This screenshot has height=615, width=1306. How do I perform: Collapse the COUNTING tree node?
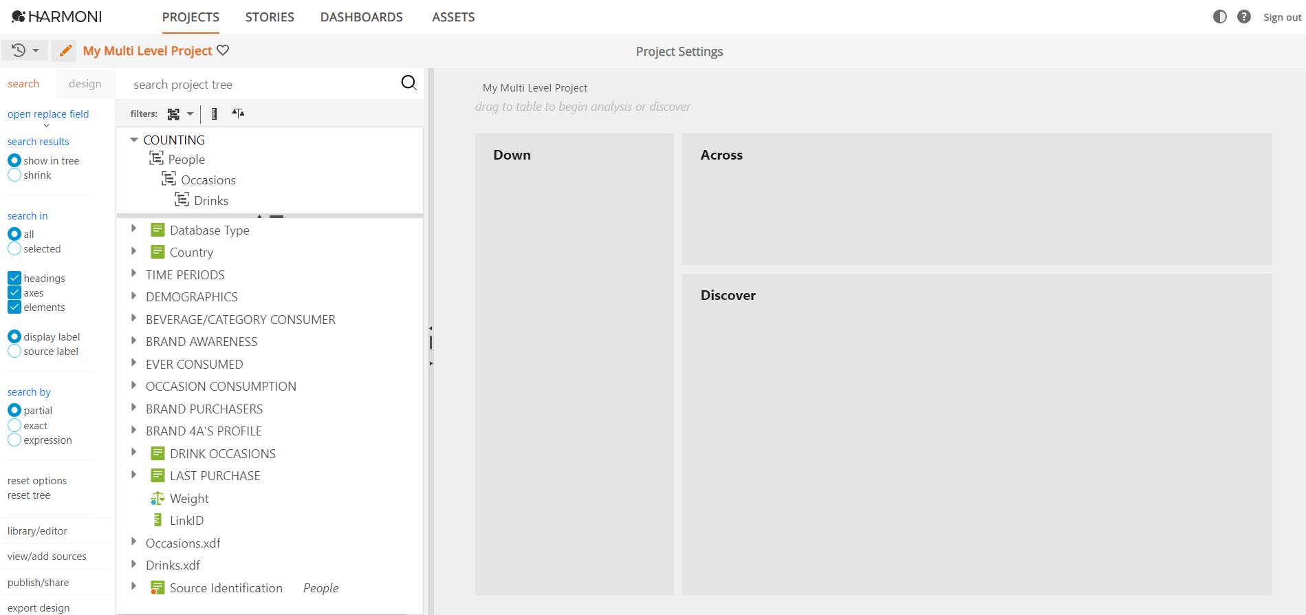[134, 140]
